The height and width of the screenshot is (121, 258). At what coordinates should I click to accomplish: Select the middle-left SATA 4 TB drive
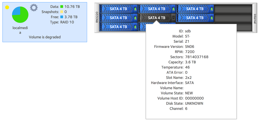118,18
